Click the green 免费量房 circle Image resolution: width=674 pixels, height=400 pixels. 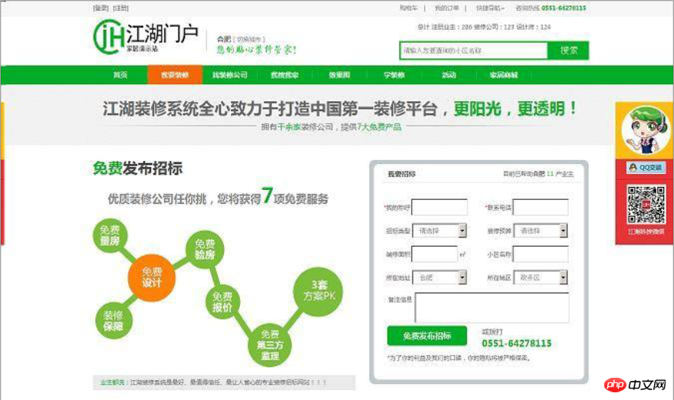tap(110, 235)
